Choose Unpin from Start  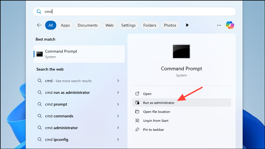tap(181, 120)
